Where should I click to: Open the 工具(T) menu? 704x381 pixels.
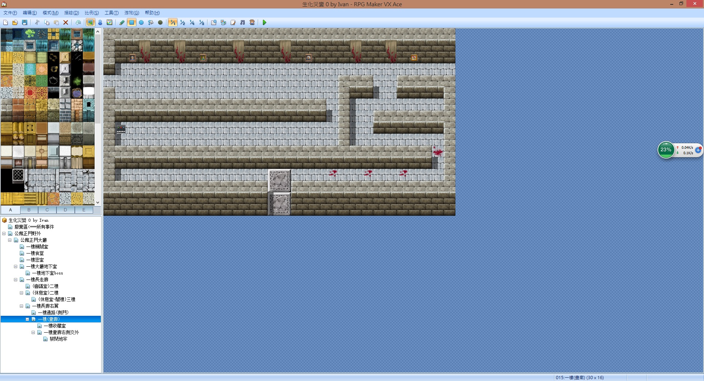111,13
